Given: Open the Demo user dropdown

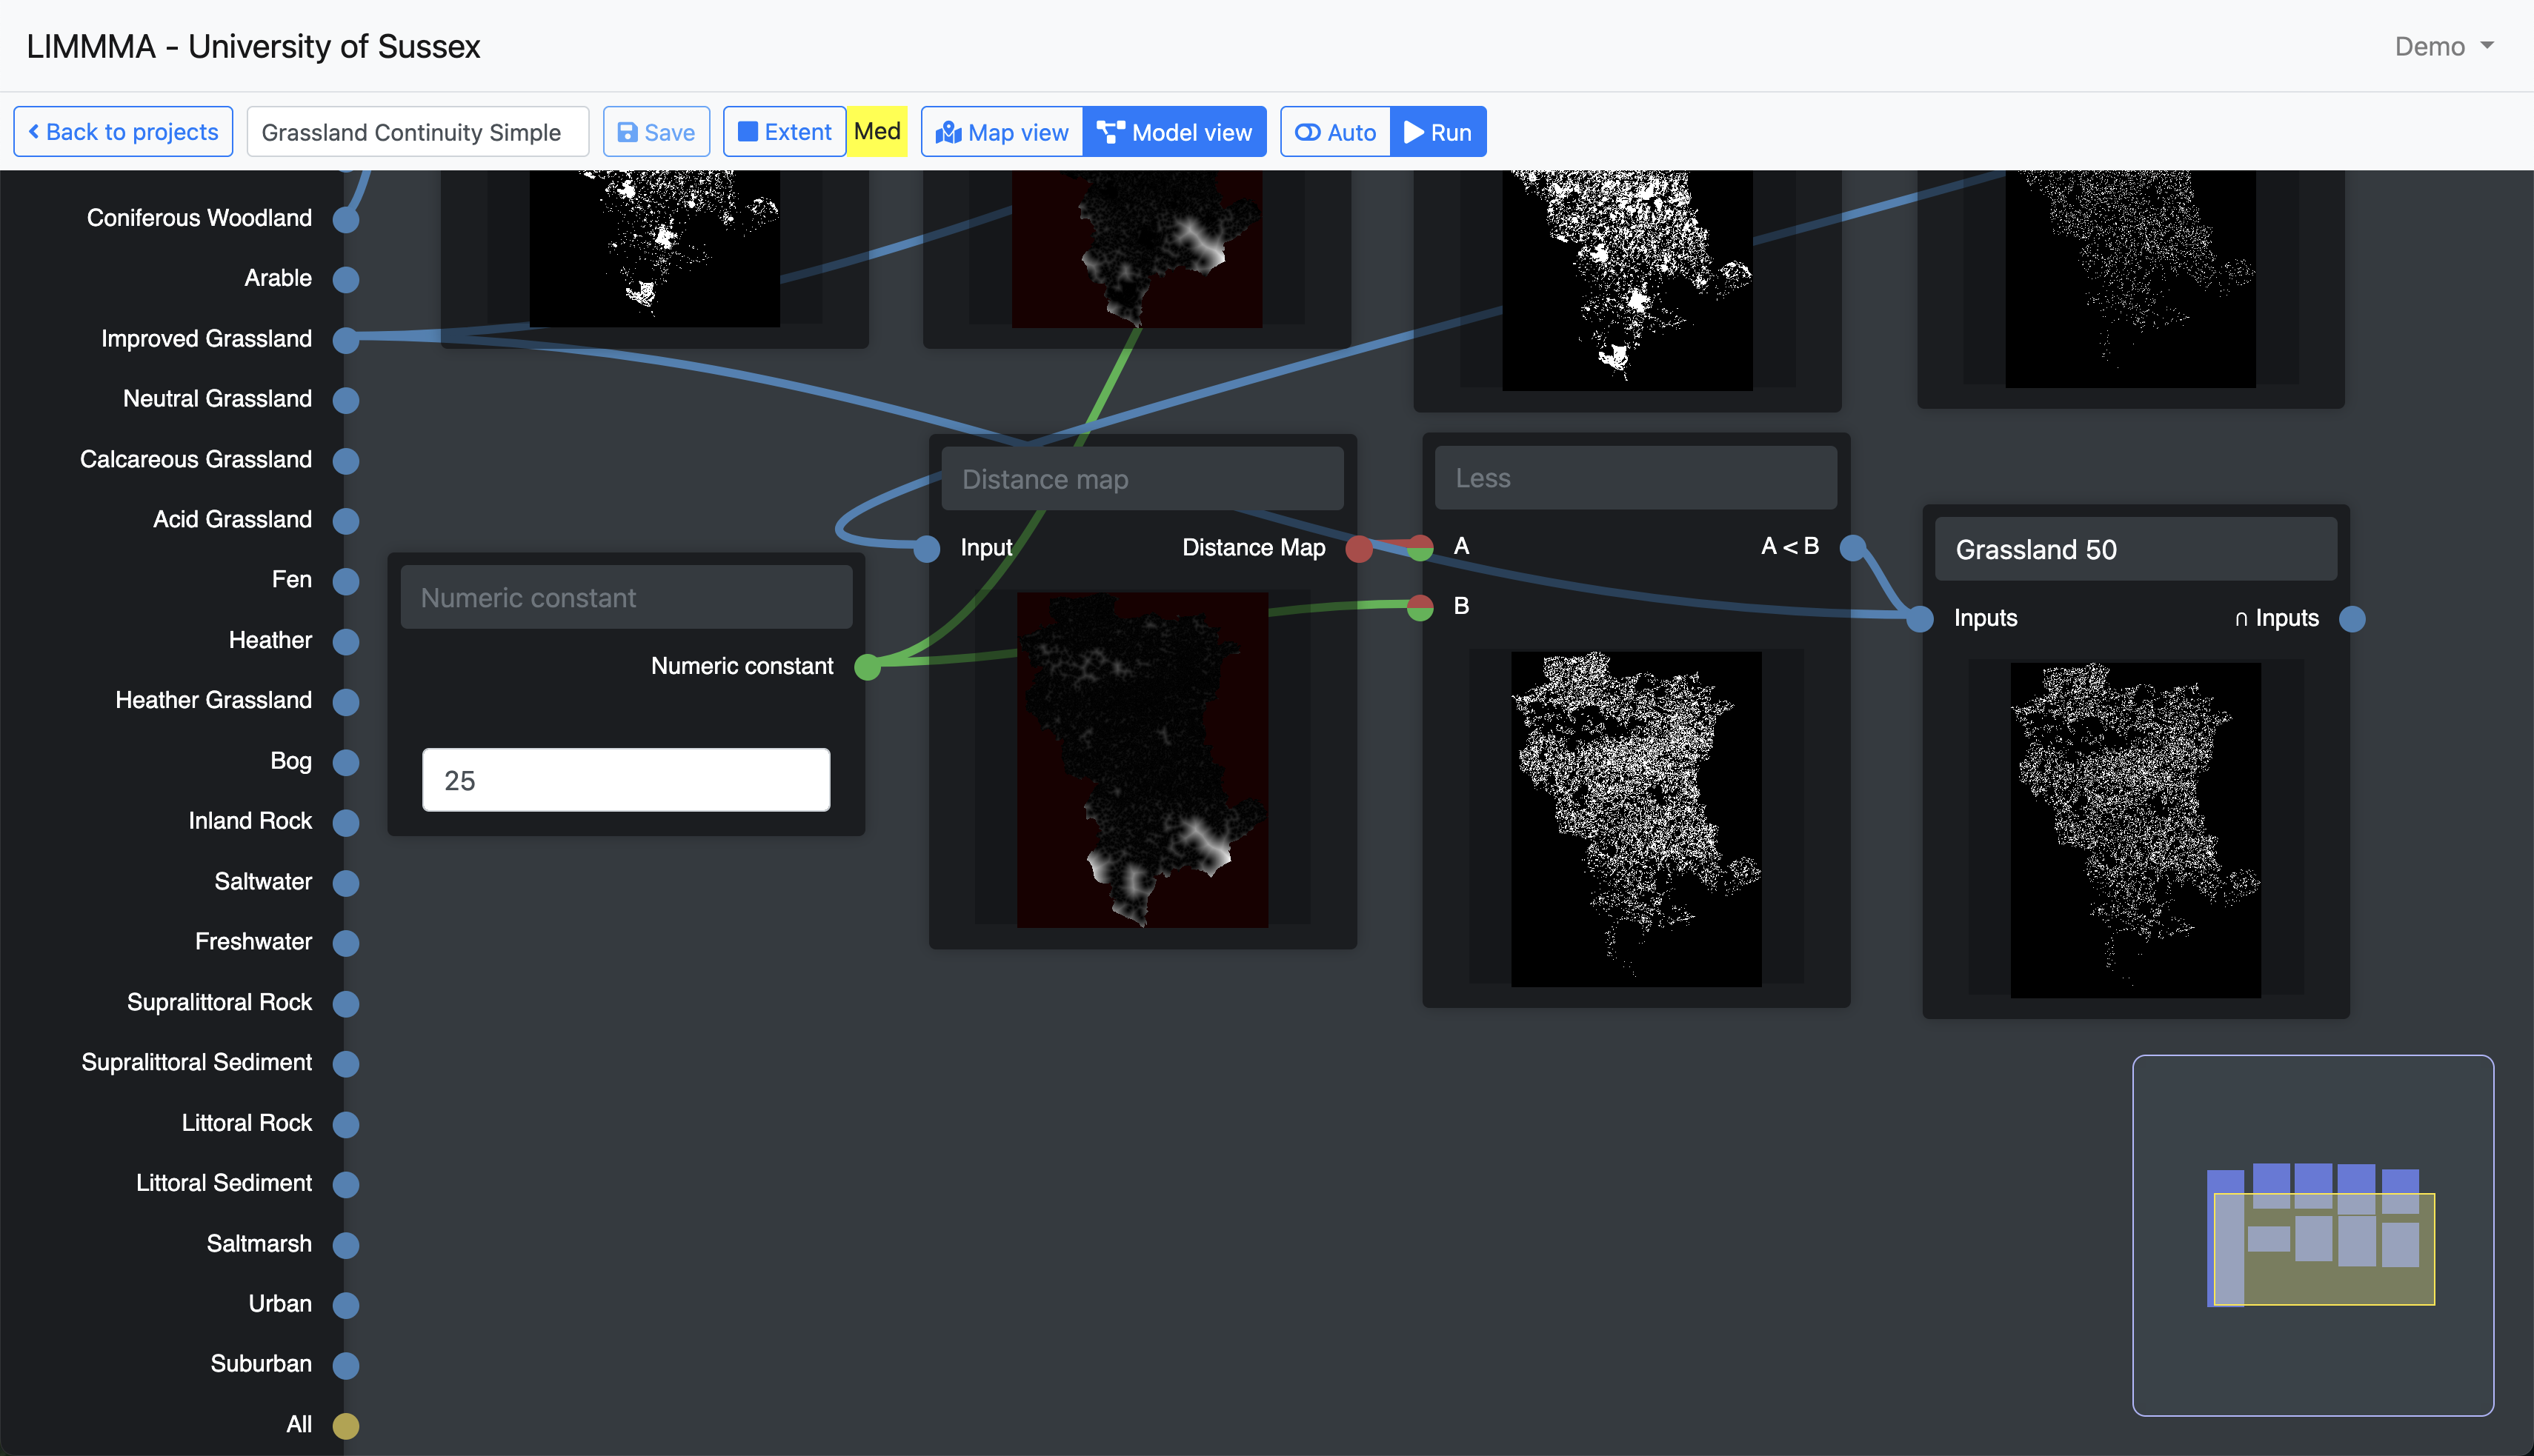Looking at the screenshot, I should (x=2443, y=47).
